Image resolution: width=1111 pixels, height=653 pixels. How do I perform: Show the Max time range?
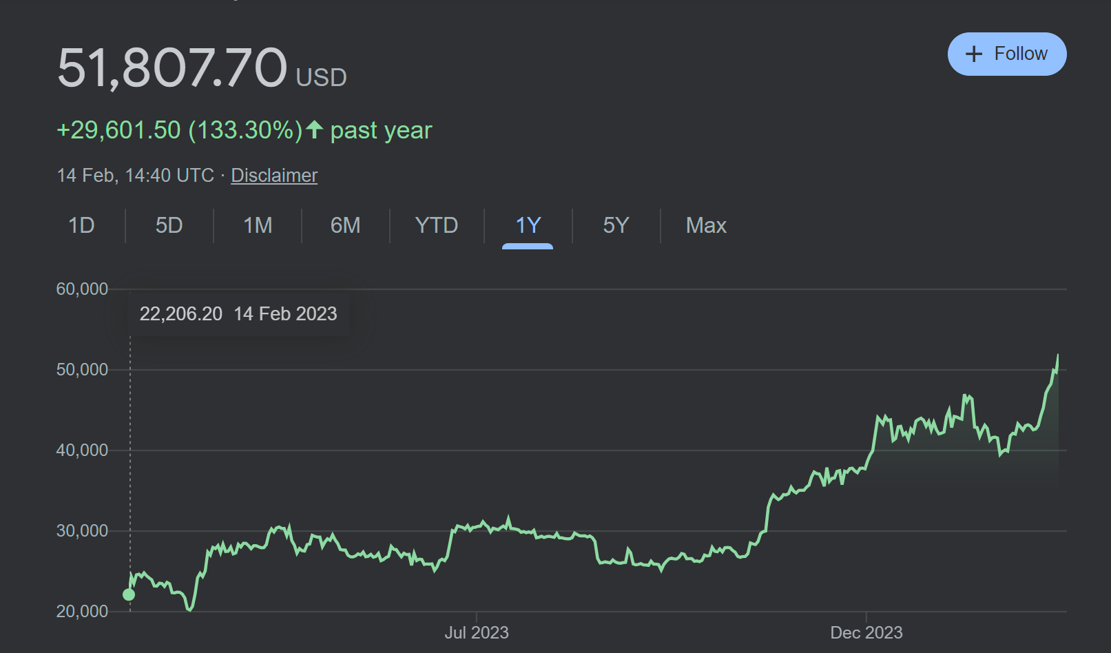pyautogui.click(x=706, y=225)
